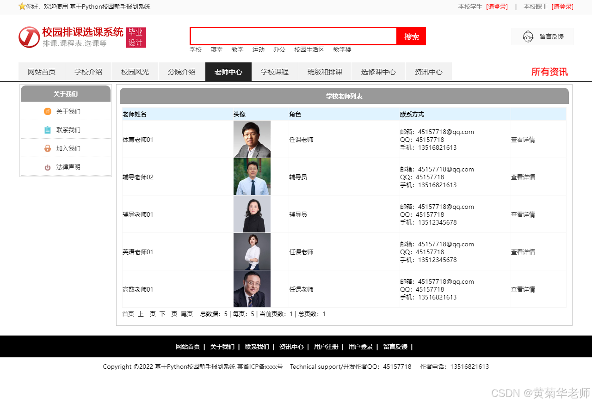Screen dimensions: 592x403
Task: Switch to the 学校课程 tab
Action: [275, 72]
